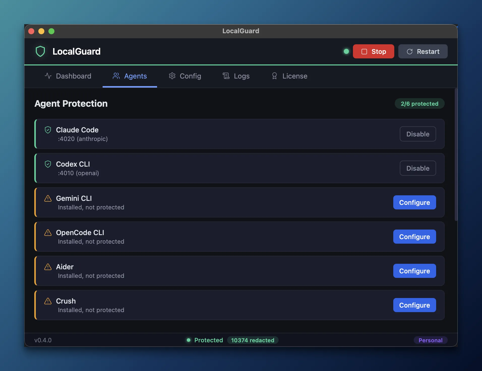The image size is (482, 371).
Task: Click the green dot next to Protected status
Action: click(188, 340)
